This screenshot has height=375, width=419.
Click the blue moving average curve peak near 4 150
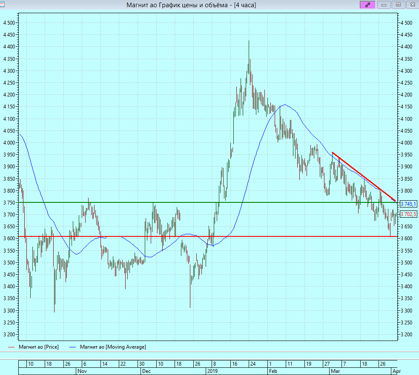point(285,105)
